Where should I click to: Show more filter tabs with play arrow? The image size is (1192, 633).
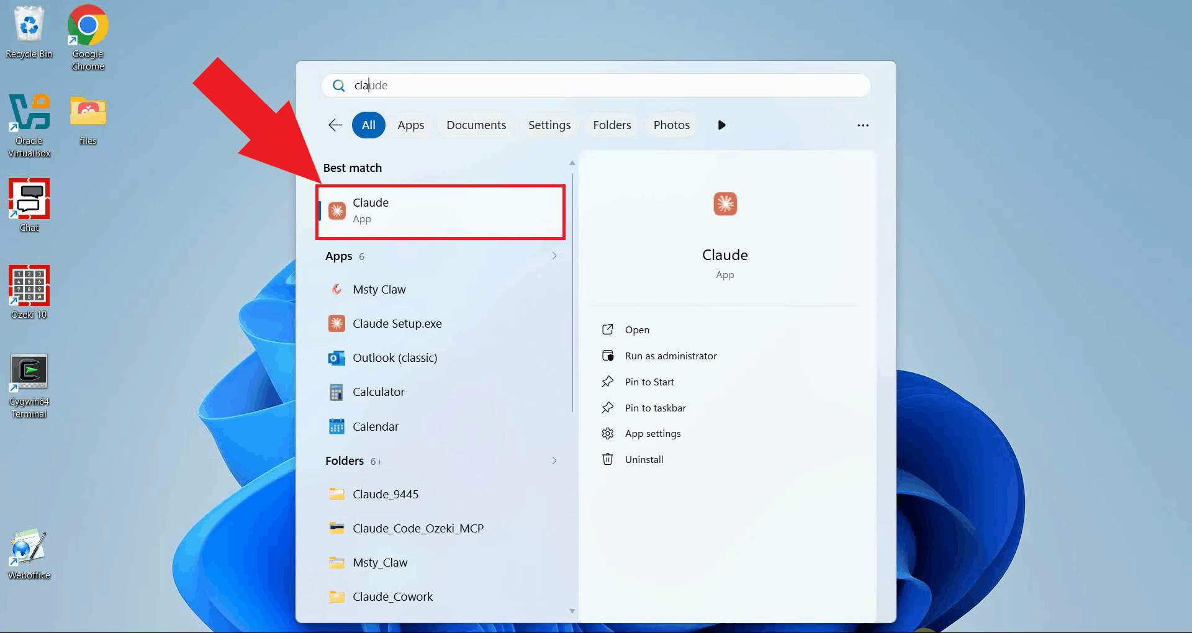tap(721, 125)
